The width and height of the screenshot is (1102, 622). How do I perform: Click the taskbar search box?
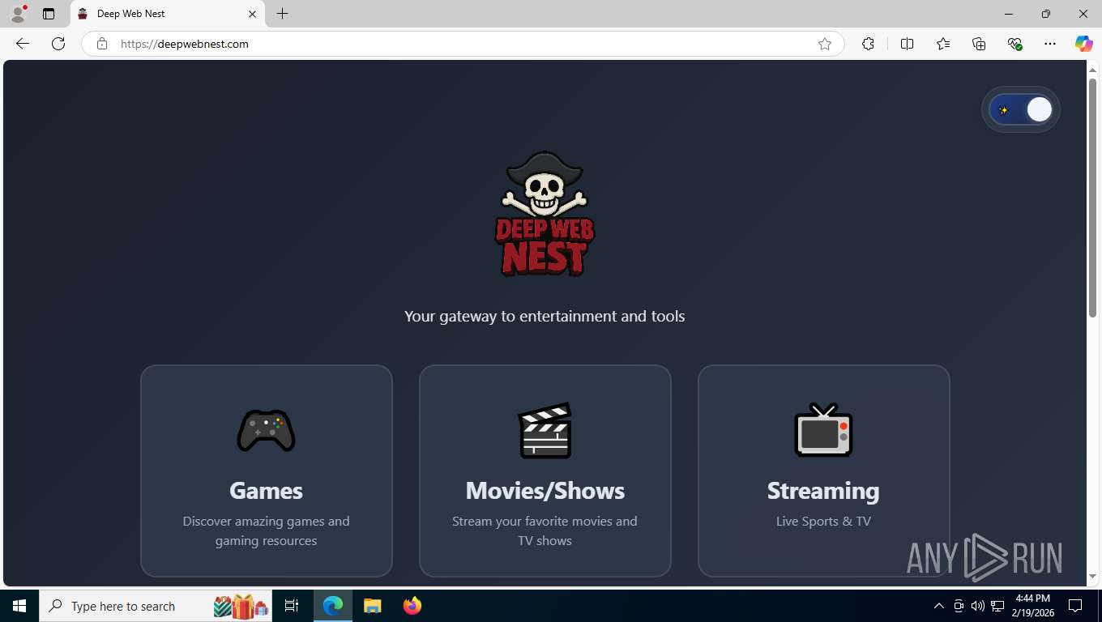click(x=156, y=606)
